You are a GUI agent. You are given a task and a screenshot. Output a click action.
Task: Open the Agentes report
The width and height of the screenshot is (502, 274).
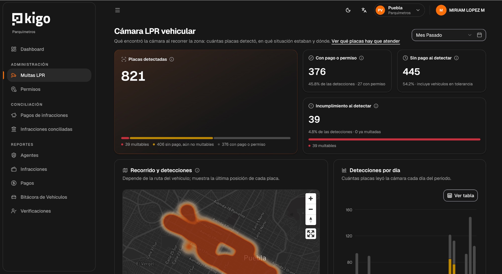49,155
